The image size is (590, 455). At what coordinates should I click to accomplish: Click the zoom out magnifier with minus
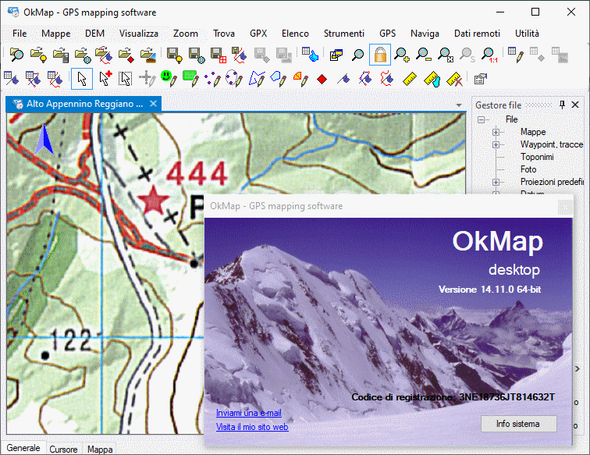click(424, 55)
